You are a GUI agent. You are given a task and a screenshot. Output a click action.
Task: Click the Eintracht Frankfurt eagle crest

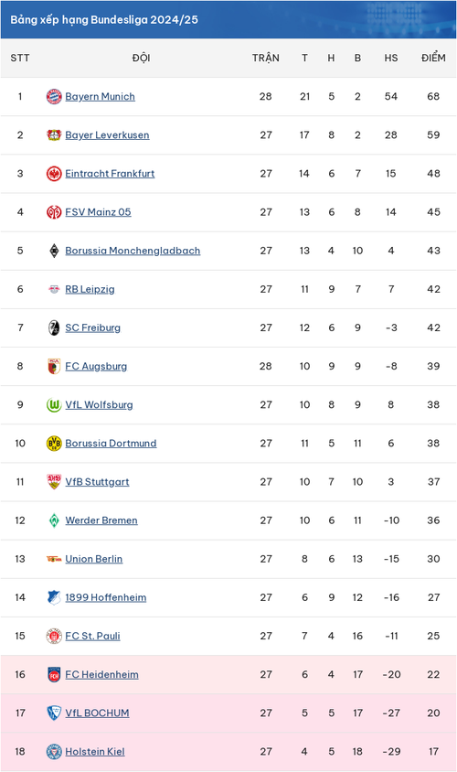54,173
